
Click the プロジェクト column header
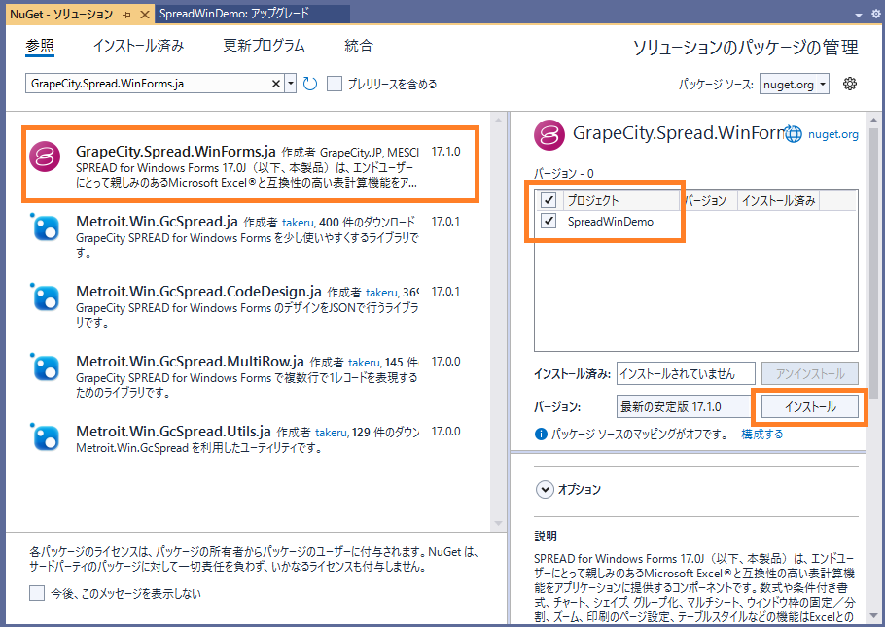(620, 200)
